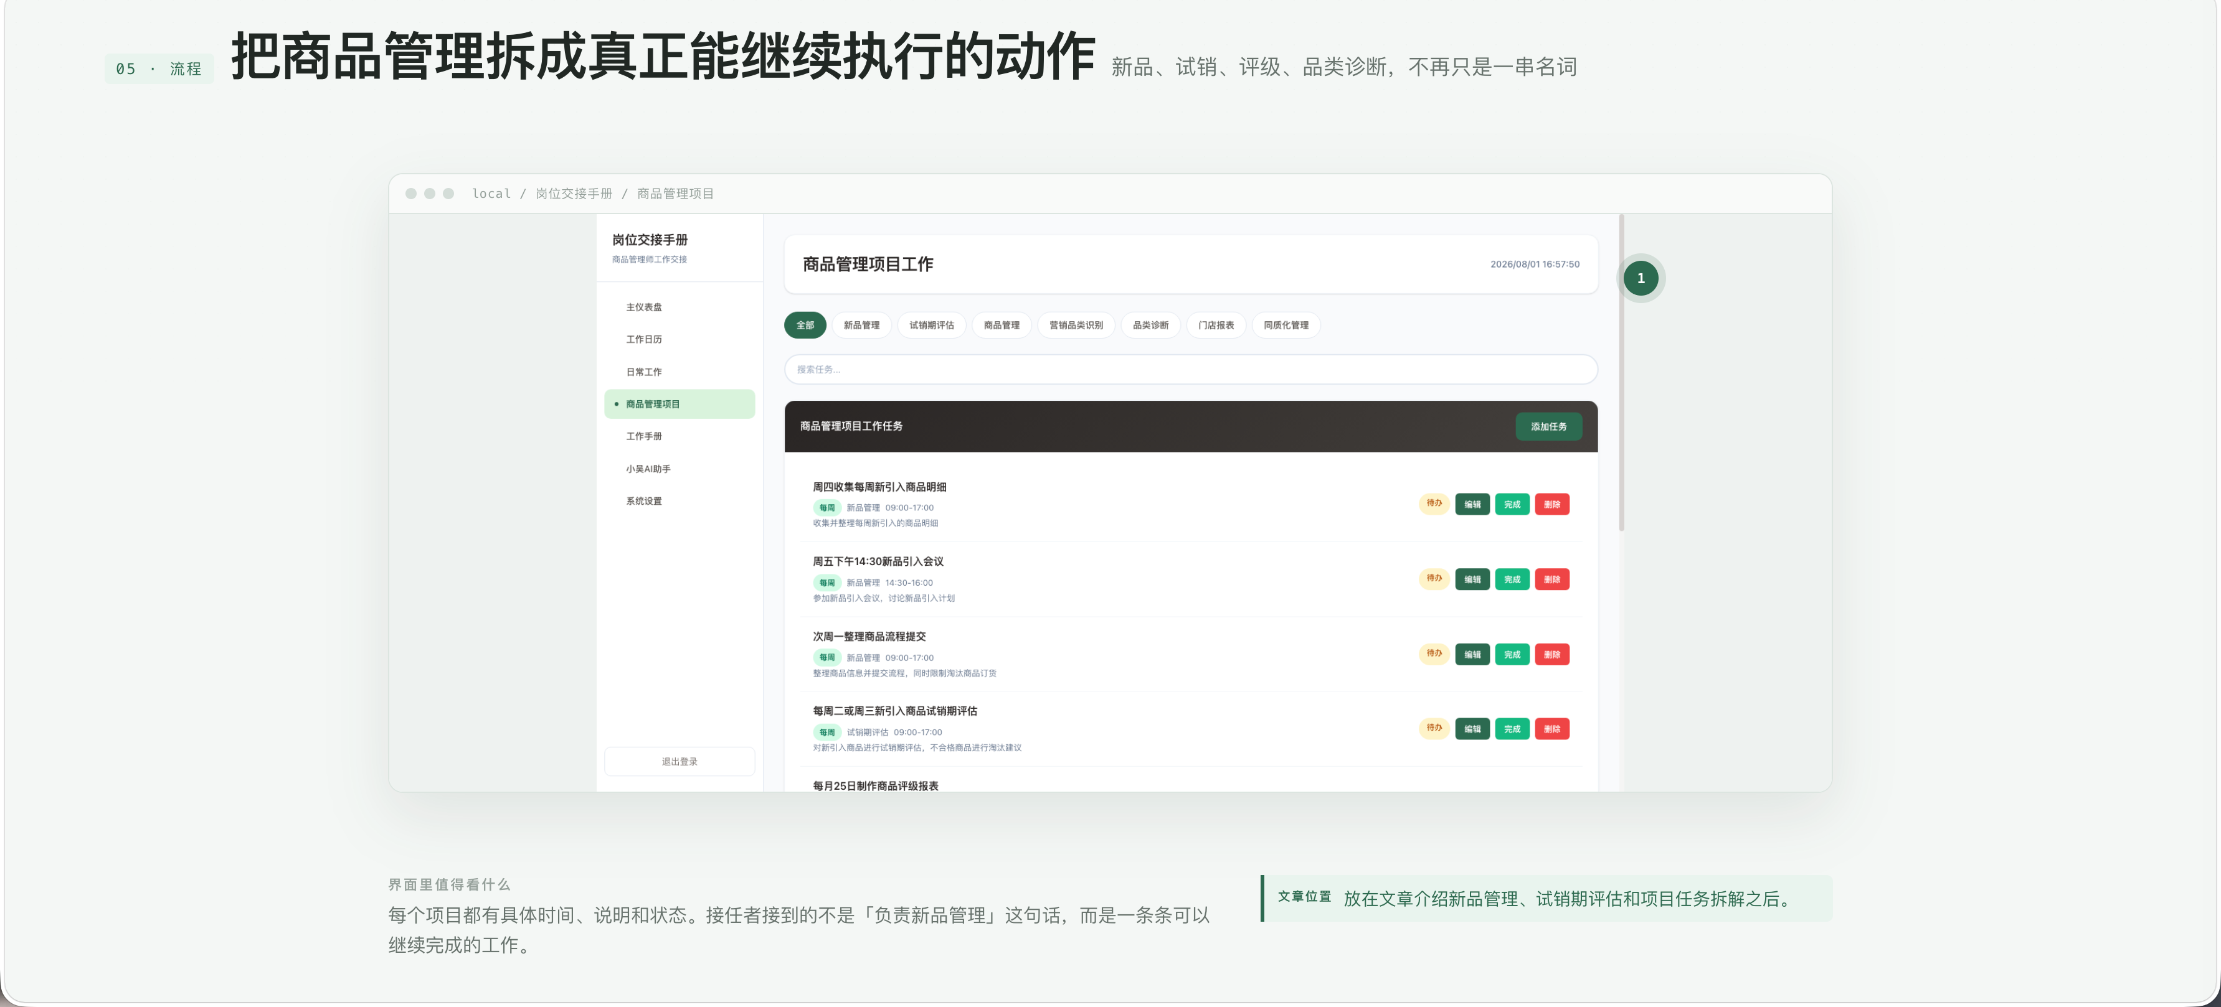2221x1007 pixels.
Task: Click the 退出登录 button
Action: tap(678, 762)
